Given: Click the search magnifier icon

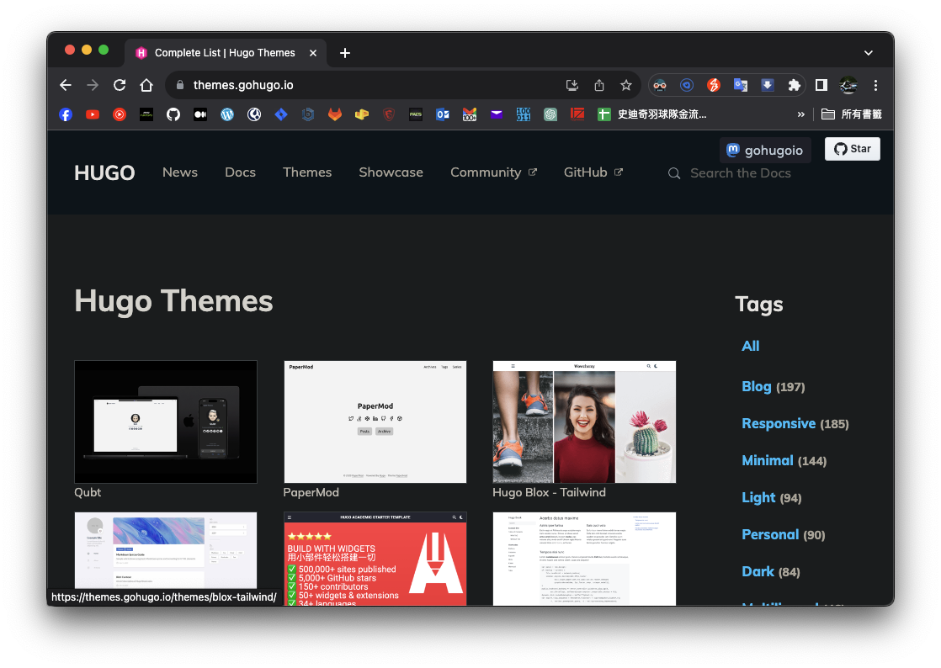Looking at the screenshot, I should coord(674,173).
